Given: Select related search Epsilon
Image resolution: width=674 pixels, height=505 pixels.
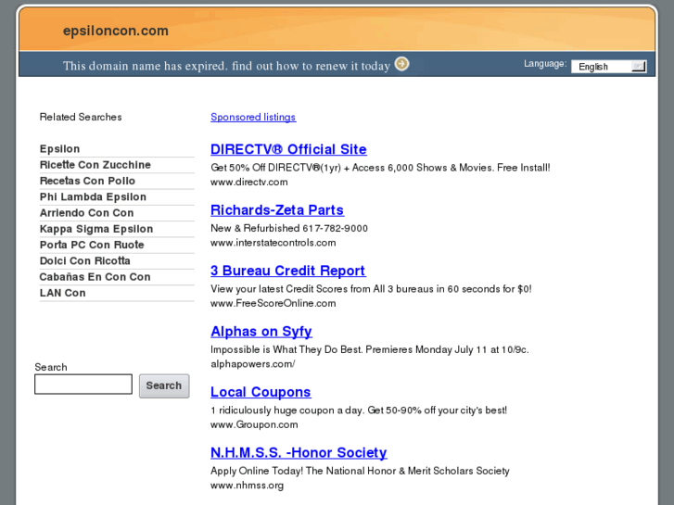Looking at the screenshot, I should click(59, 148).
